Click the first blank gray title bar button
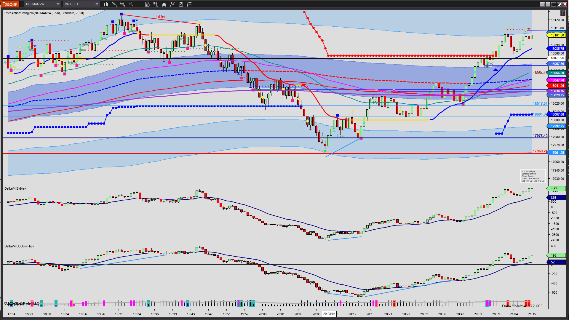569x320 pixels. point(542,4)
